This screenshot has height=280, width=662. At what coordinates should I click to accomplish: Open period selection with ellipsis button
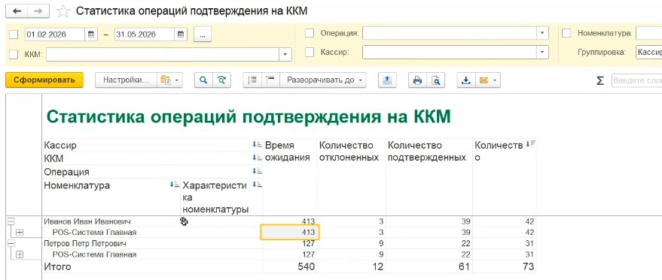pos(203,35)
